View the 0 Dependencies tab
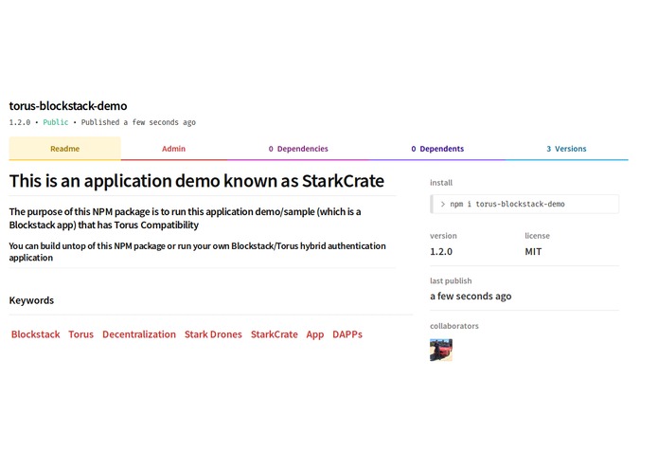The image size is (658, 468). click(298, 149)
